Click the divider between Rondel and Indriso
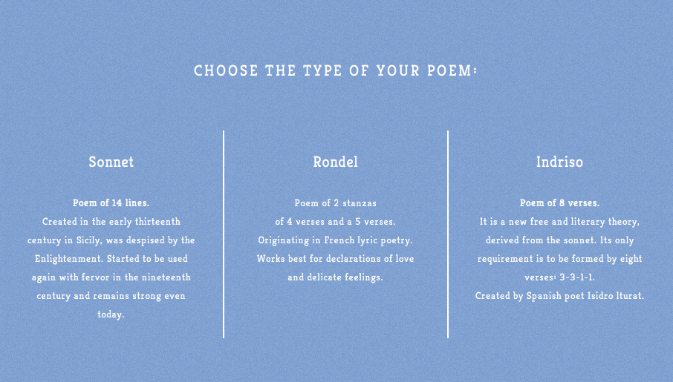 [448, 234]
